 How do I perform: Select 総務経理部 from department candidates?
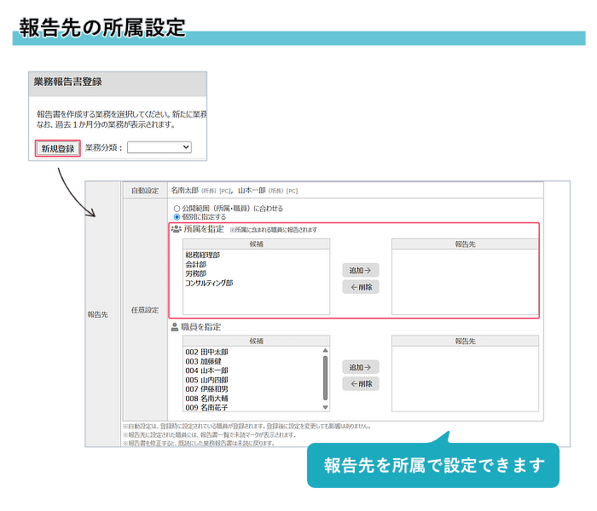click(x=203, y=255)
